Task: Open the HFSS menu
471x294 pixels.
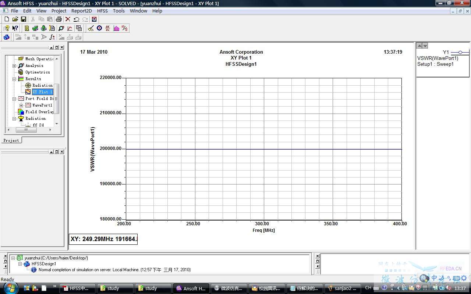Action: 102,11
